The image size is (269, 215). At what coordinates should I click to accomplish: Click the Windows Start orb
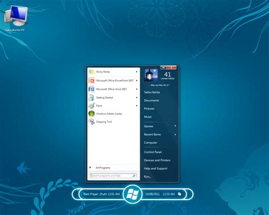tap(132, 194)
